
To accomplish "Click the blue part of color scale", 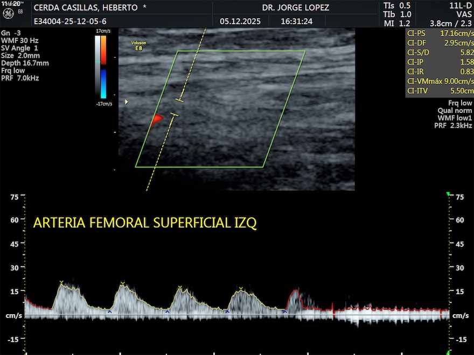I will coord(103,83).
